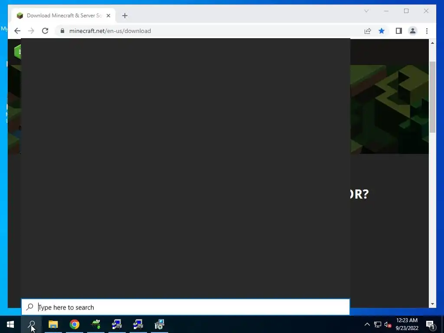Click the vertical scrollbar thumb

tap(432, 97)
